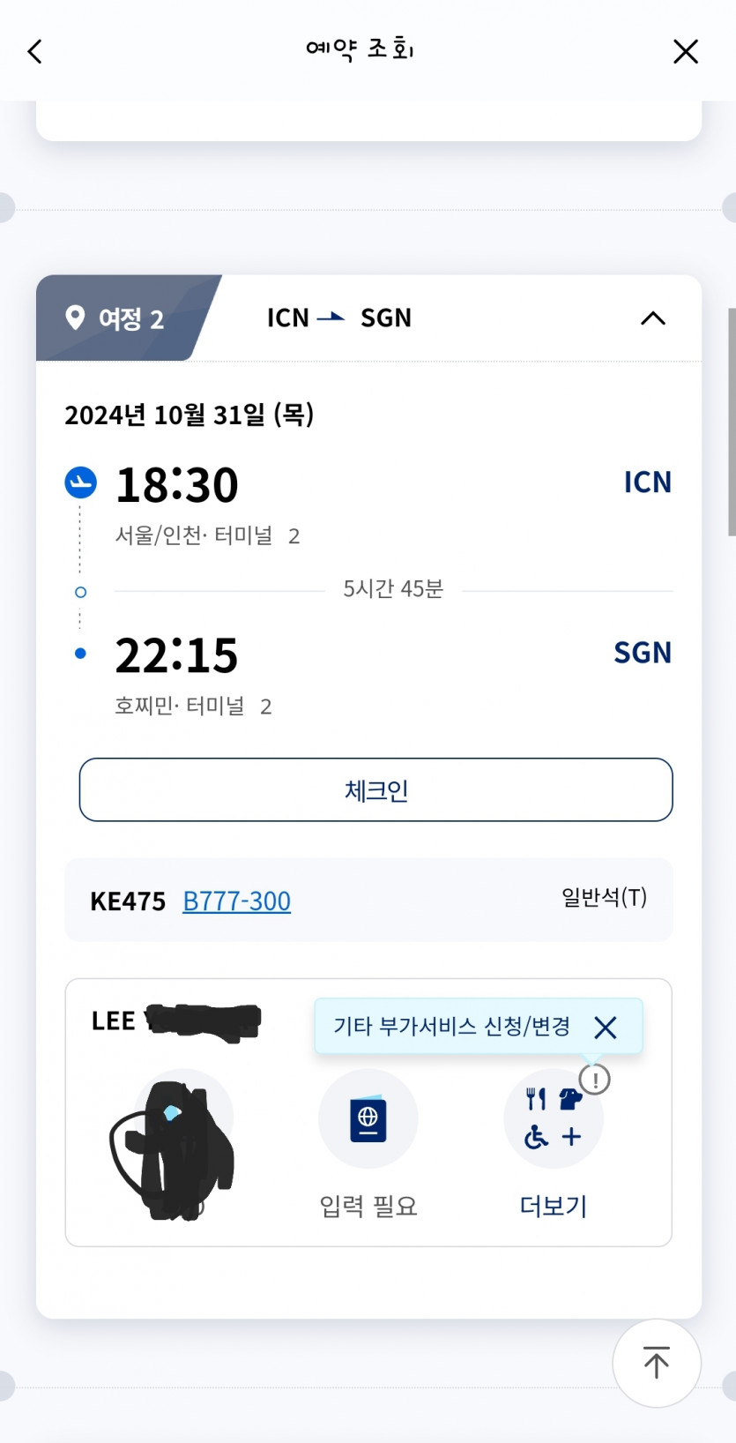Viewport: 736px width, 1443px height.
Task: Tap the departure airplane icon
Action: pos(81,482)
